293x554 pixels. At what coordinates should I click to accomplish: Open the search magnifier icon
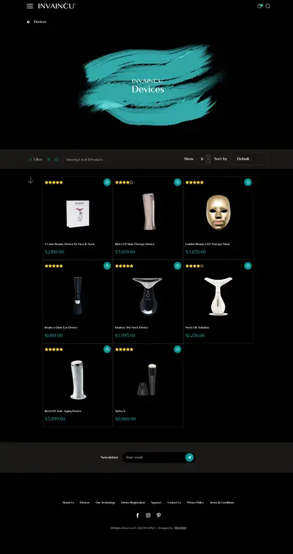pyautogui.click(x=268, y=6)
